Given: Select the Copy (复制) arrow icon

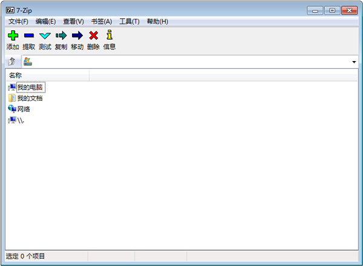Looking at the screenshot, I should click(61, 36).
